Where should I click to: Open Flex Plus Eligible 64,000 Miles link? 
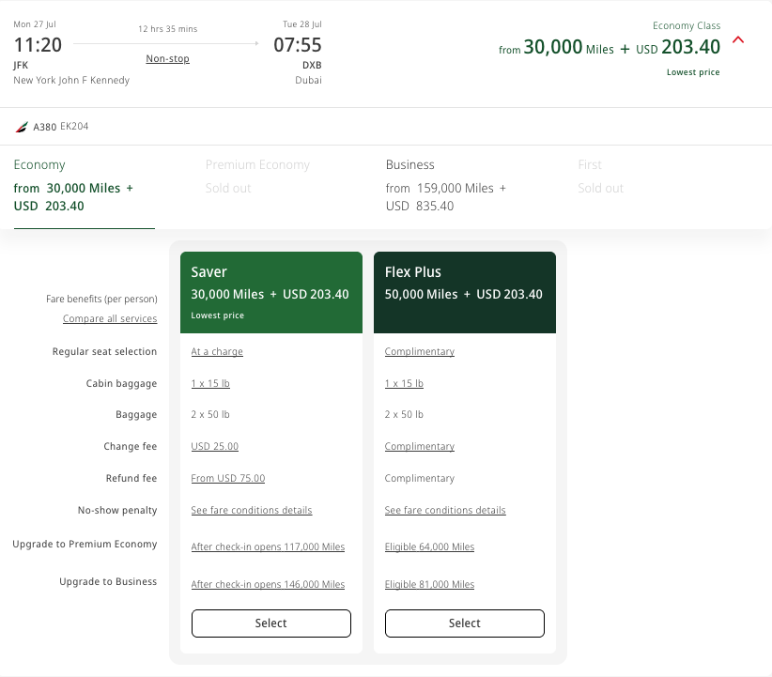[429, 547]
